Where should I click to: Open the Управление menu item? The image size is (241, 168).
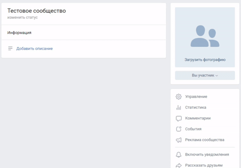(196, 97)
